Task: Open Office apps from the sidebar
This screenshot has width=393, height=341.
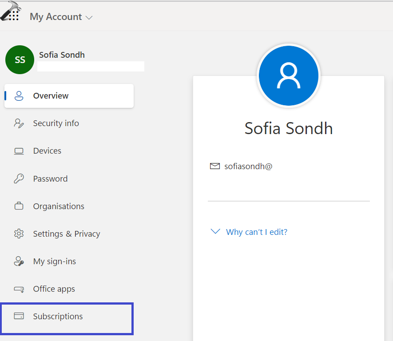Action: (54, 289)
